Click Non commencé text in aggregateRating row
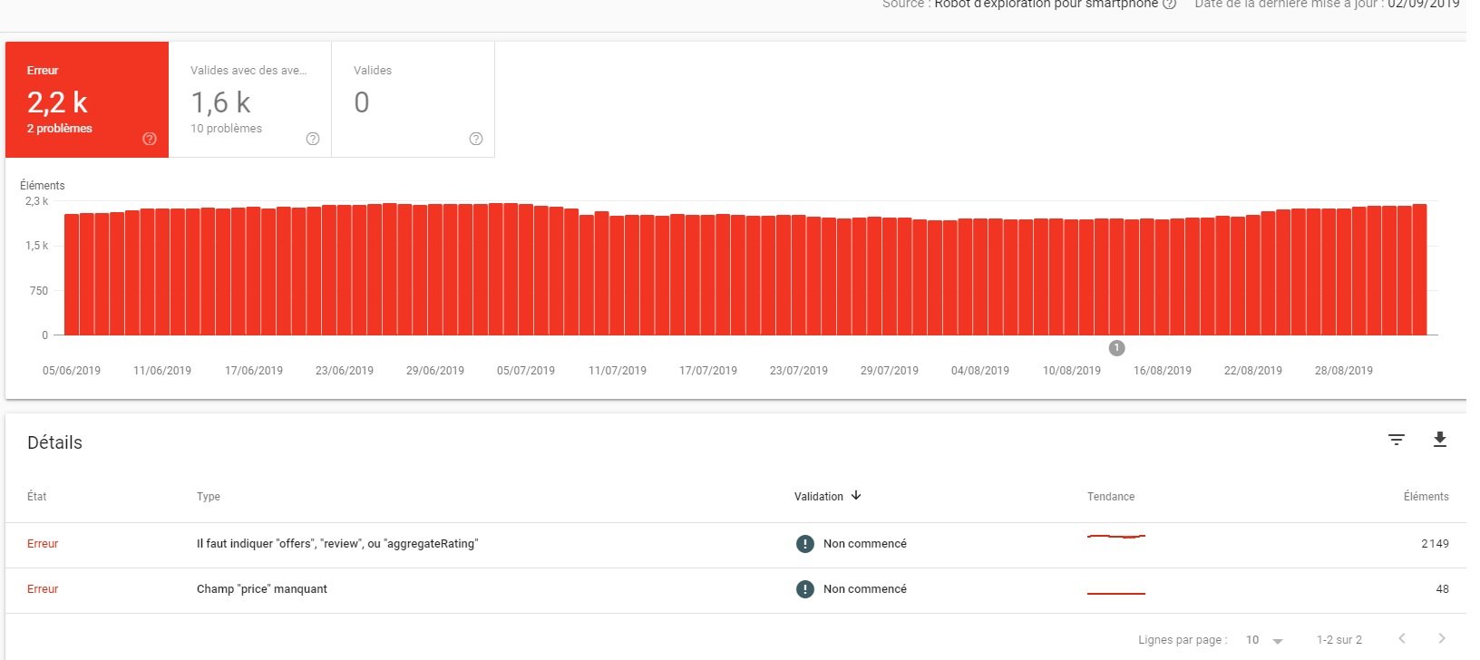 pos(865,544)
